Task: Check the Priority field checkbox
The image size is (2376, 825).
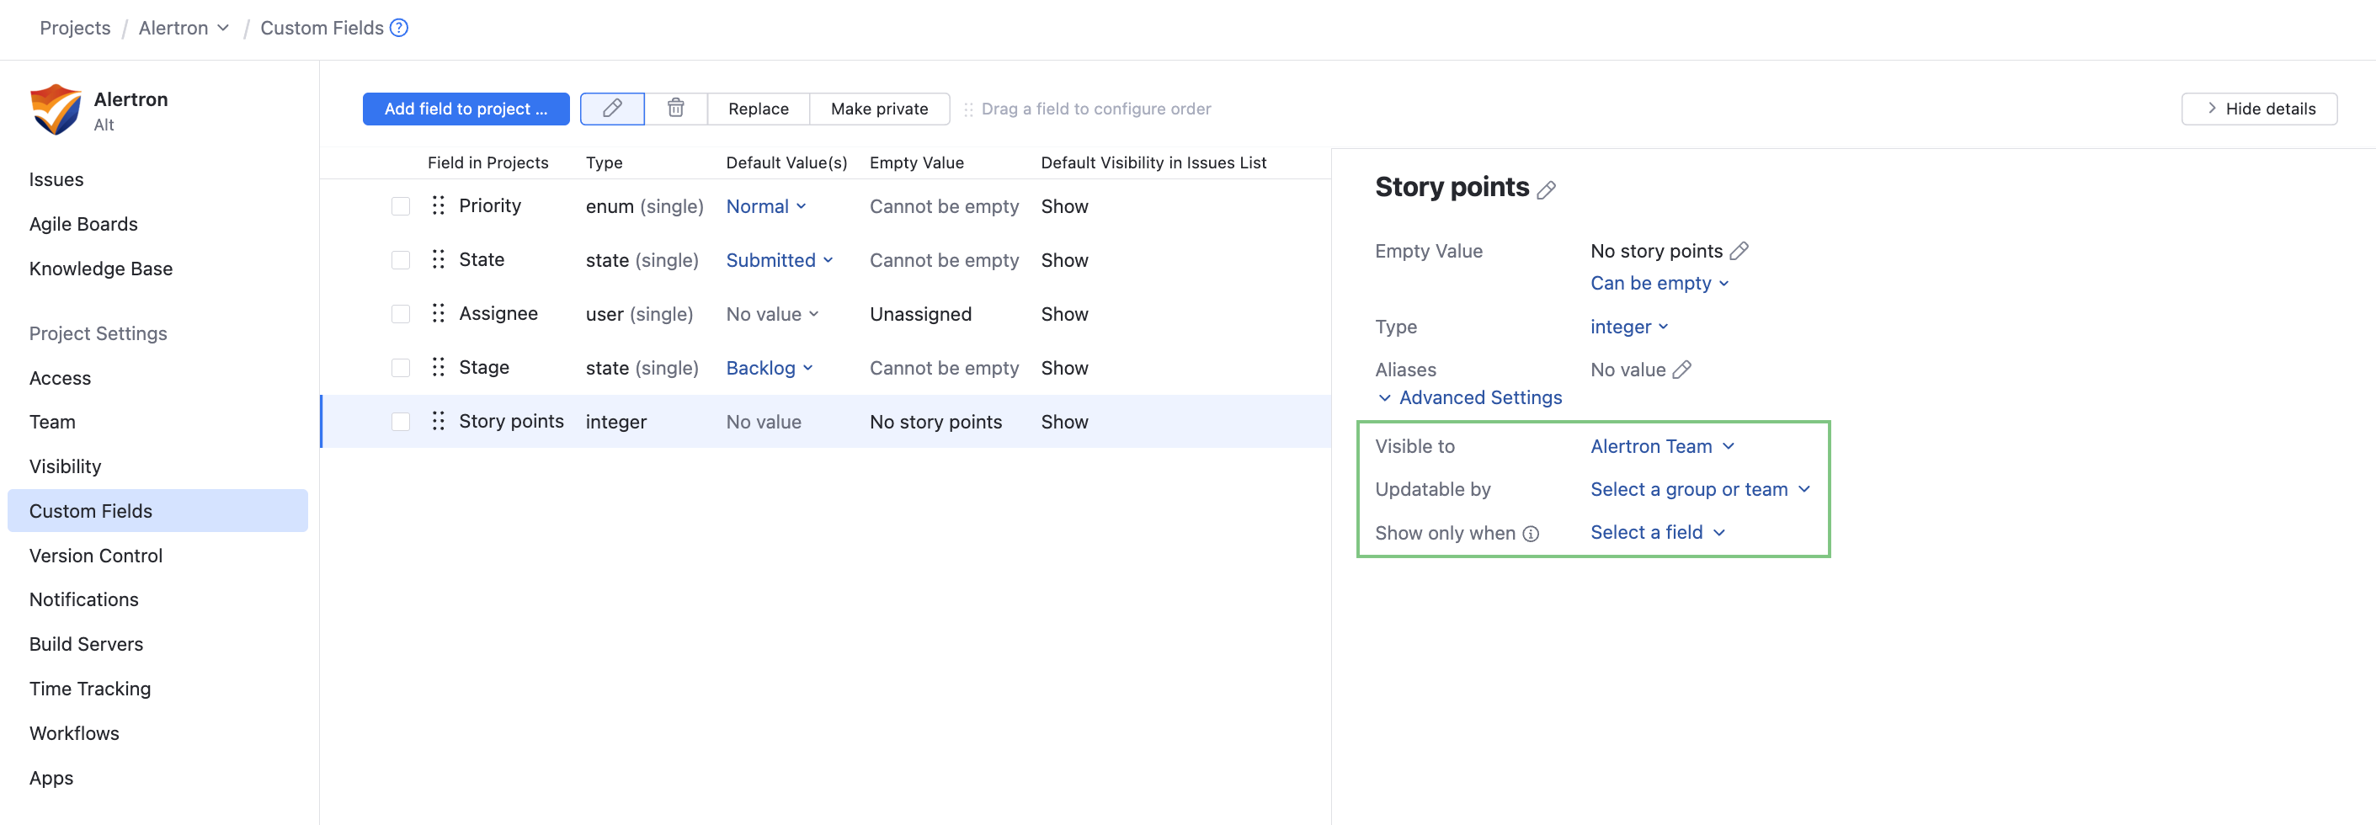Action: [x=400, y=206]
